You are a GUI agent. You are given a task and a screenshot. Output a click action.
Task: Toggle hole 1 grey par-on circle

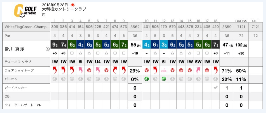(55, 79)
